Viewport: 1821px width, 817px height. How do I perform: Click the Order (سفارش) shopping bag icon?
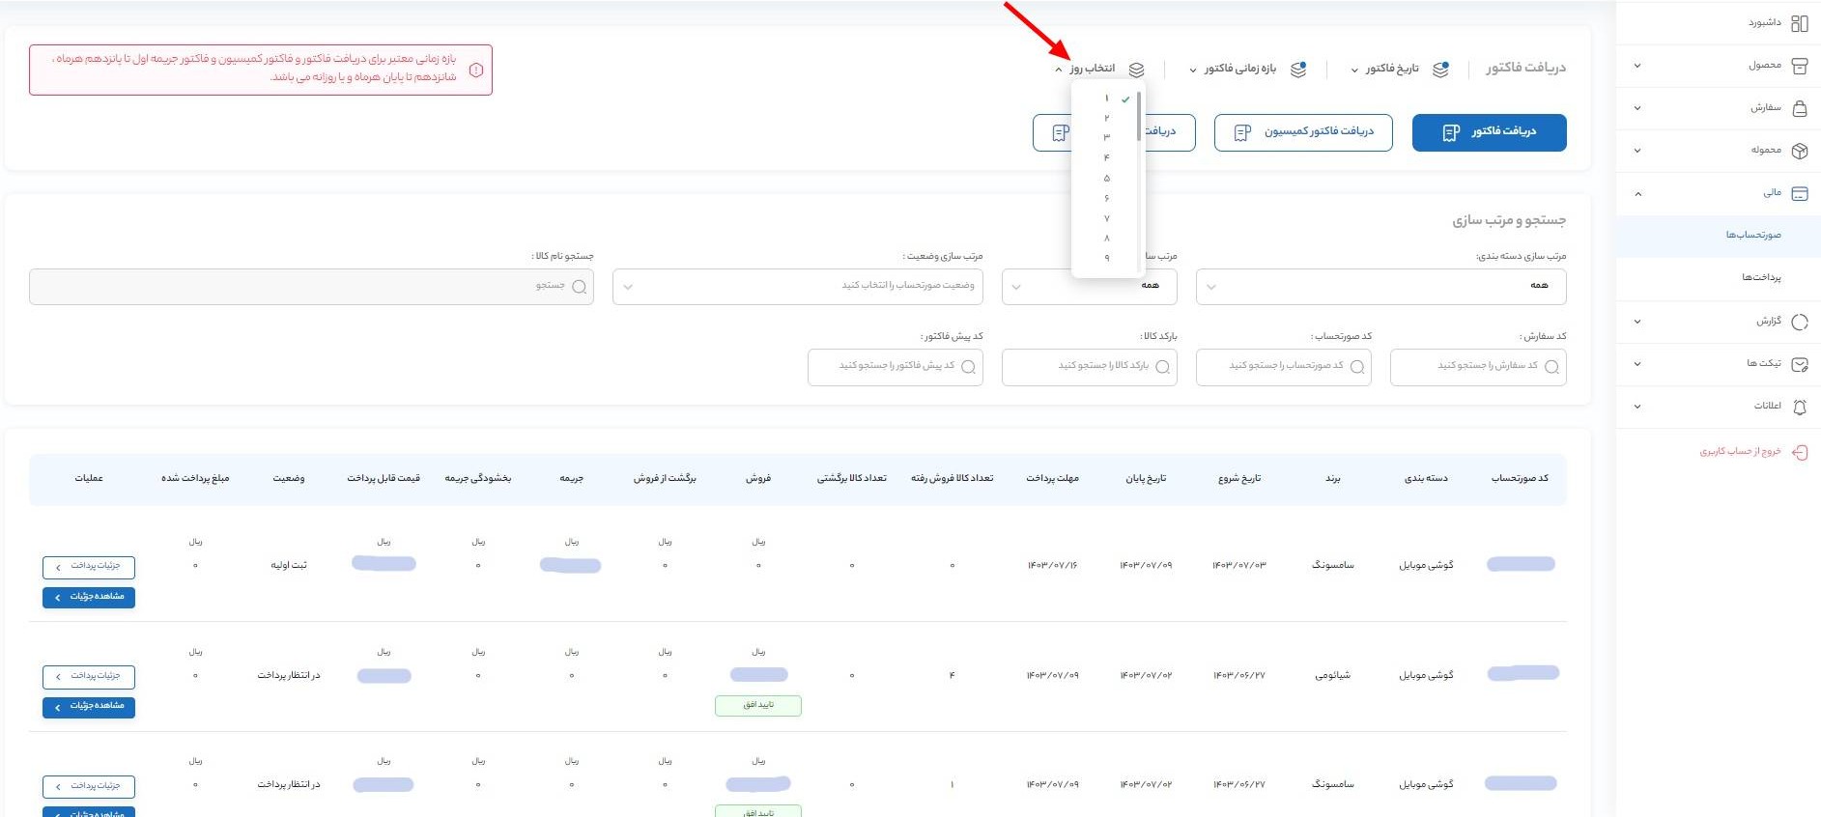tap(1799, 108)
